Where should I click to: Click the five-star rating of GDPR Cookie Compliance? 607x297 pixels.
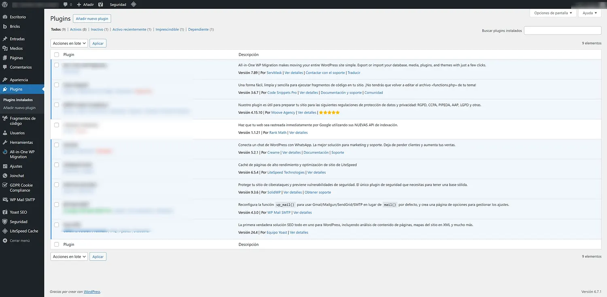click(x=329, y=112)
